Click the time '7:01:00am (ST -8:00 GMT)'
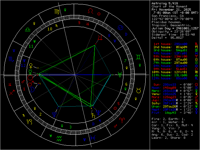 [176, 13]
